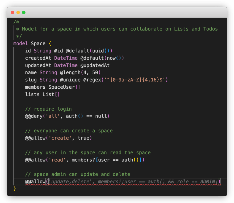
Task: Click '// space admin can update and delete' comment
Action: (77, 174)
